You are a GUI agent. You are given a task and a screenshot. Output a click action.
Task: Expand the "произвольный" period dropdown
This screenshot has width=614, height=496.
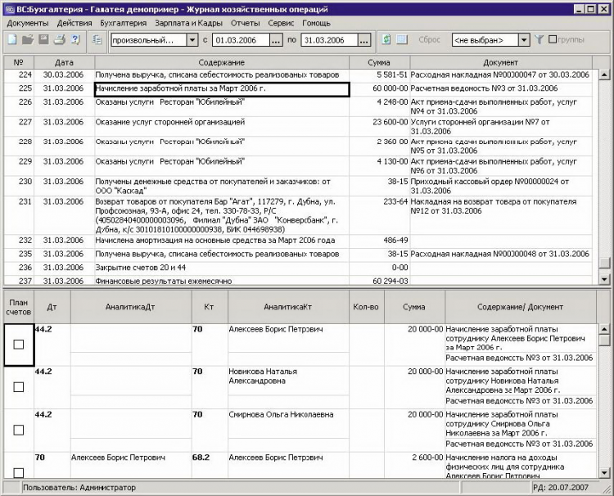pyautogui.click(x=192, y=40)
